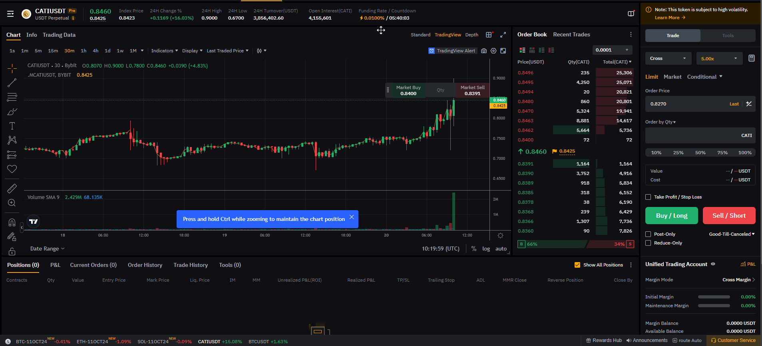
Task: Set quantity slider to 50%
Action: (700, 153)
